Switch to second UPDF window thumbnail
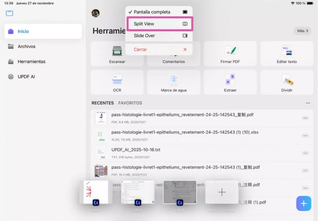Screen dimensions: 318x221 (x=138, y=192)
